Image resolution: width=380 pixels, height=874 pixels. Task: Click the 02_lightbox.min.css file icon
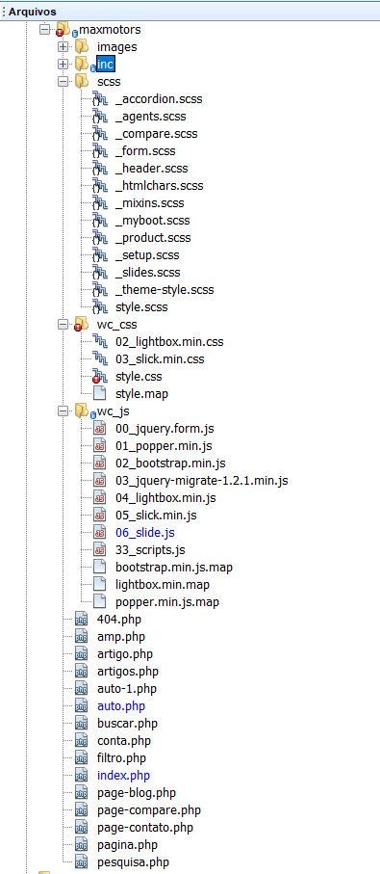coord(100,341)
